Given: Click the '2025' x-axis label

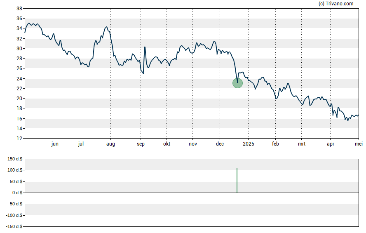Looking at the screenshot, I should pos(249,144).
